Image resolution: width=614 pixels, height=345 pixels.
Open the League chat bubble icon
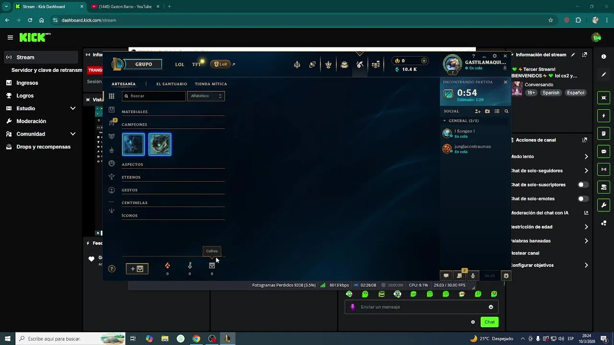[446, 276]
